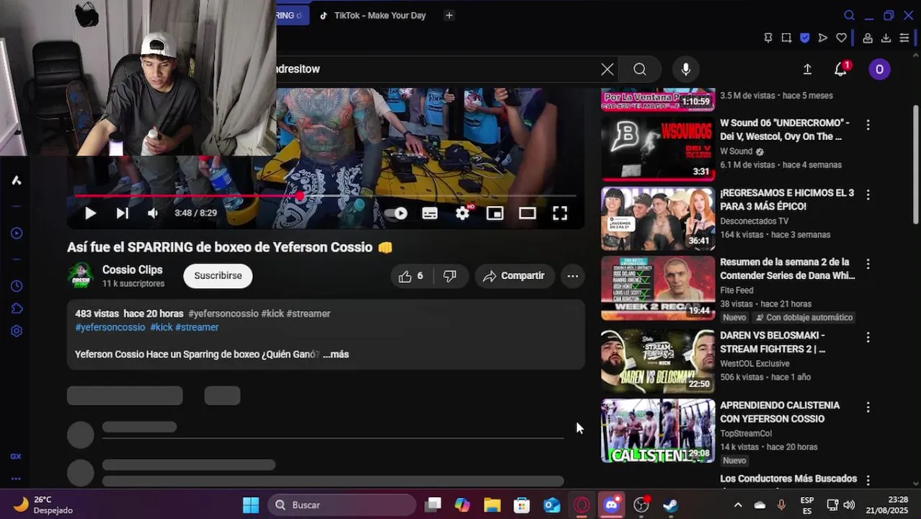The image size is (921, 519).
Task: Click the send/flow arrow toolbar icon
Action: coord(823,38)
